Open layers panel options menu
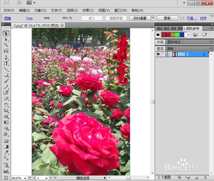The image size is (214, 181). [x=211, y=48]
